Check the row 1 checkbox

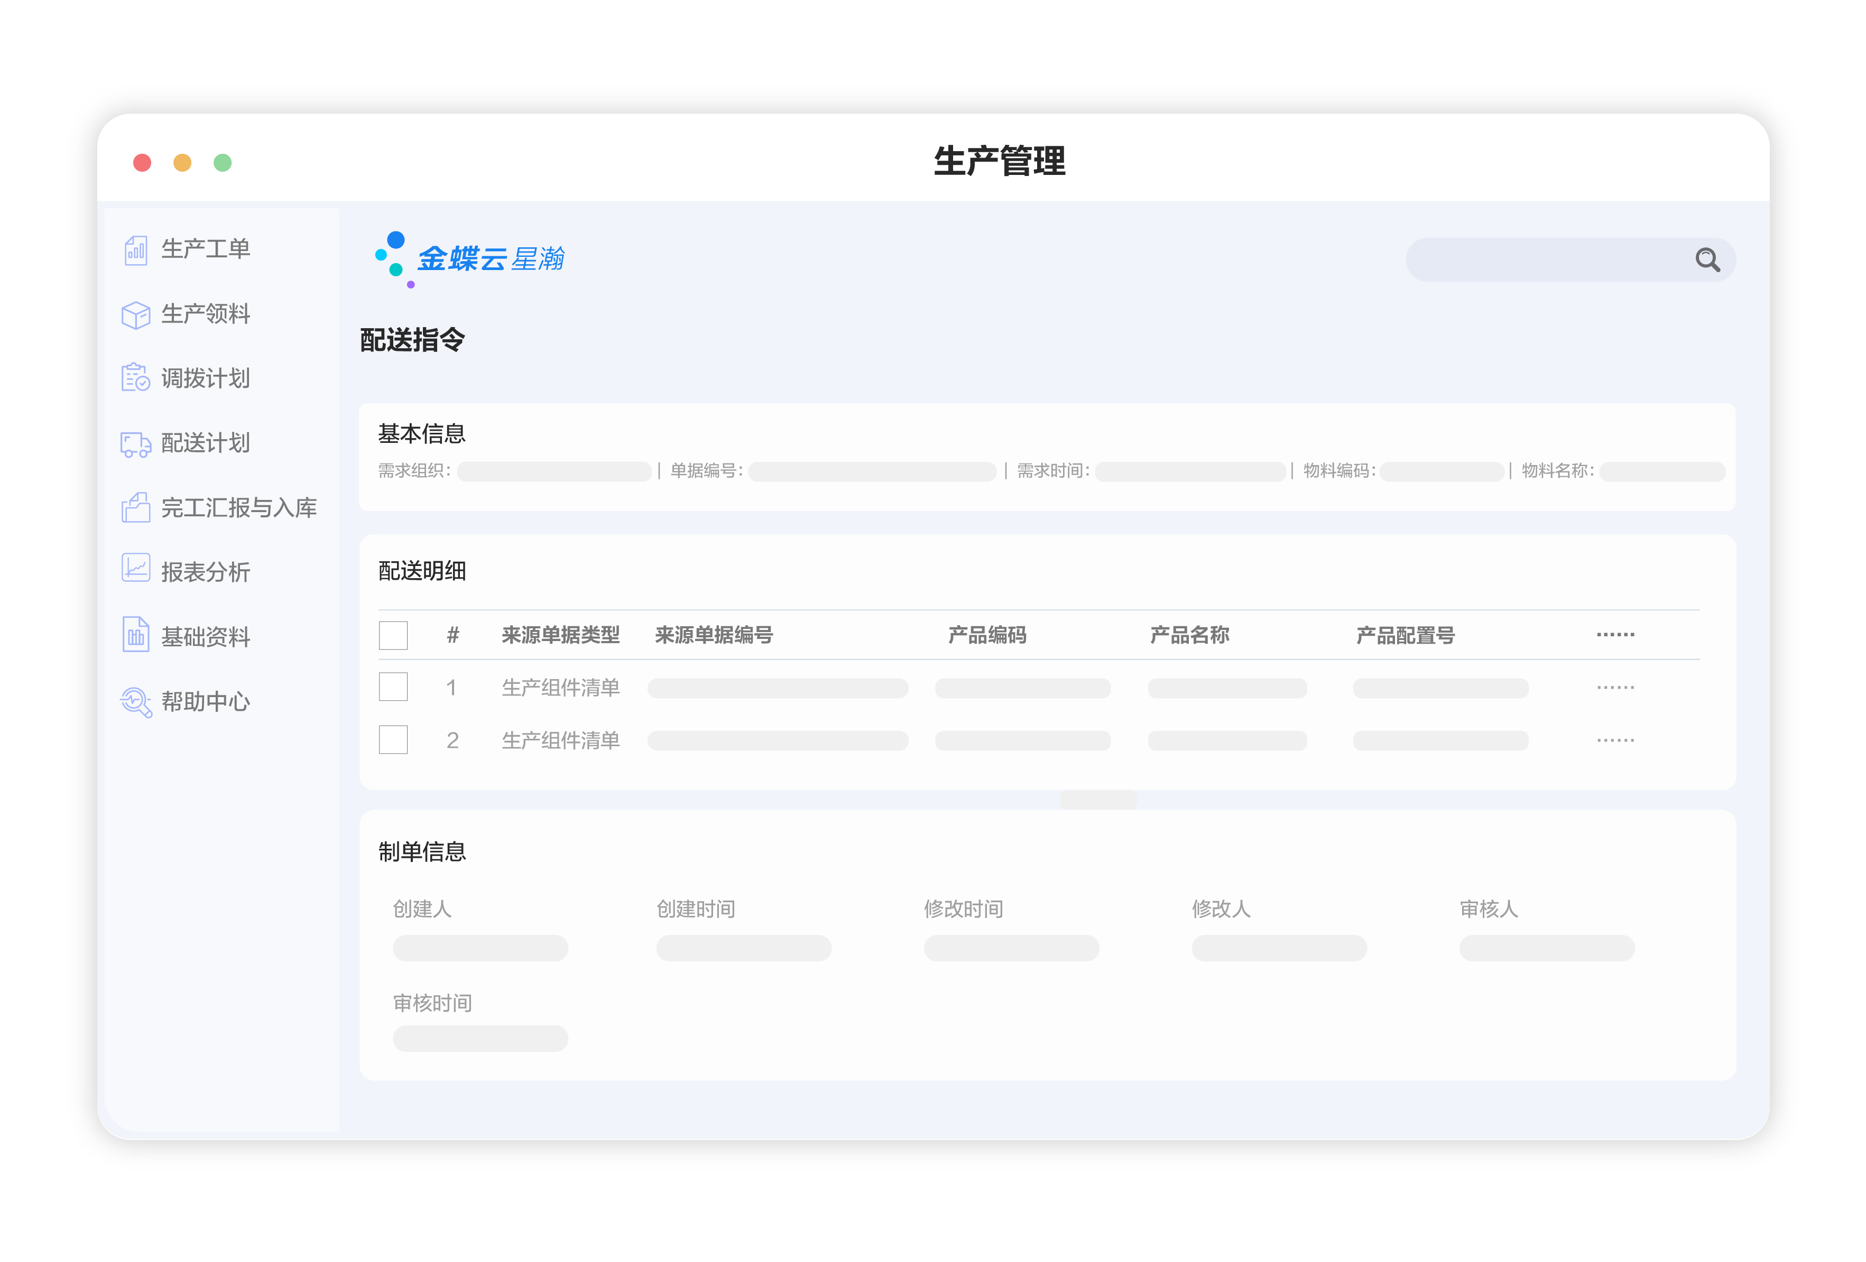(393, 687)
